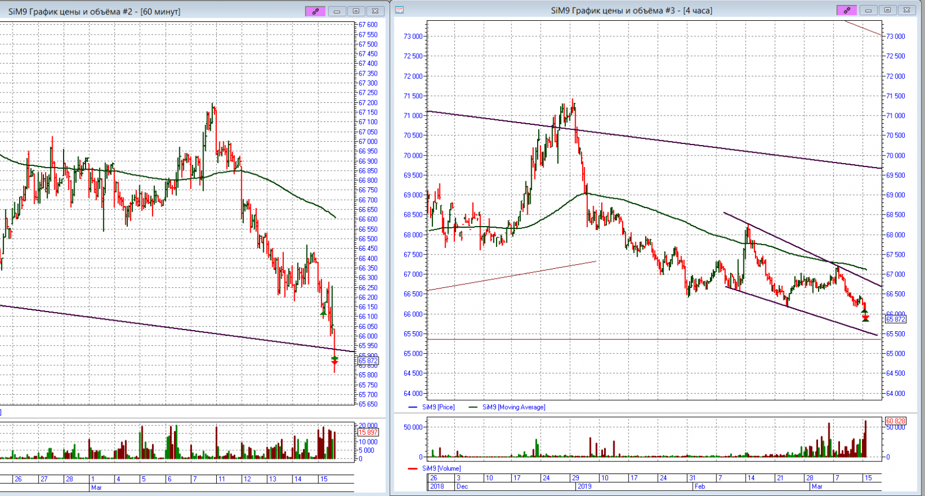Click the Mar month label in 60-minute chart
Image resolution: width=925 pixels, height=496 pixels.
pyautogui.click(x=96, y=487)
